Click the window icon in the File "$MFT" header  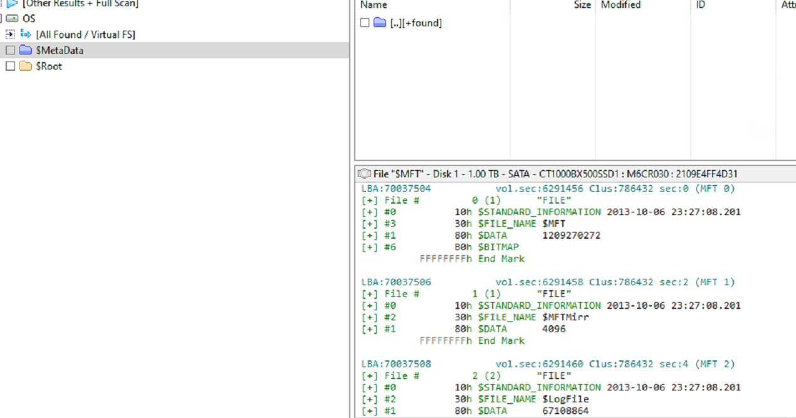coord(364,174)
